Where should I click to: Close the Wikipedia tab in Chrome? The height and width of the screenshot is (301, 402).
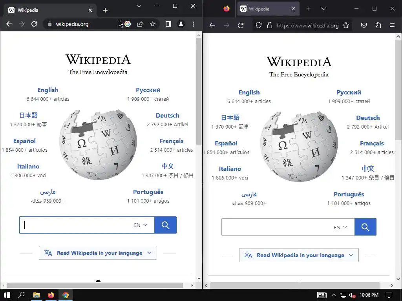[x=90, y=10]
